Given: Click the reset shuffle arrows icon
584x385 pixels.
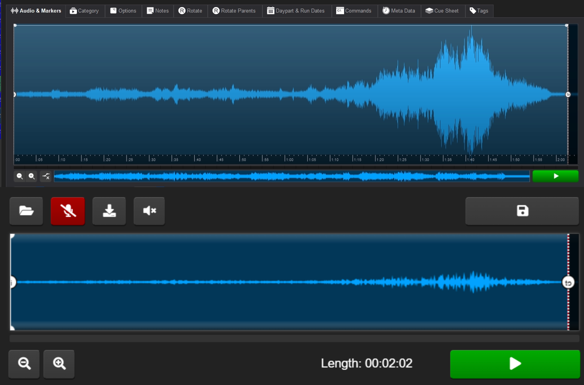Looking at the screenshot, I should click(46, 176).
